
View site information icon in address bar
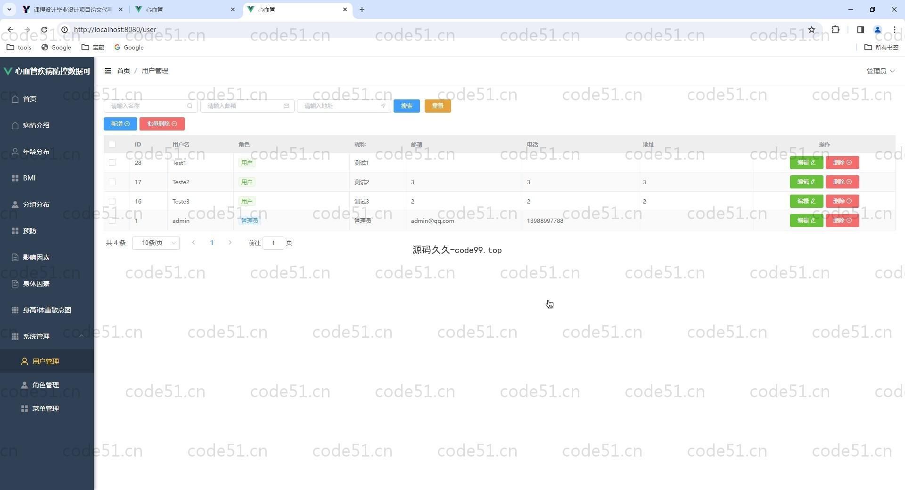[x=65, y=30]
